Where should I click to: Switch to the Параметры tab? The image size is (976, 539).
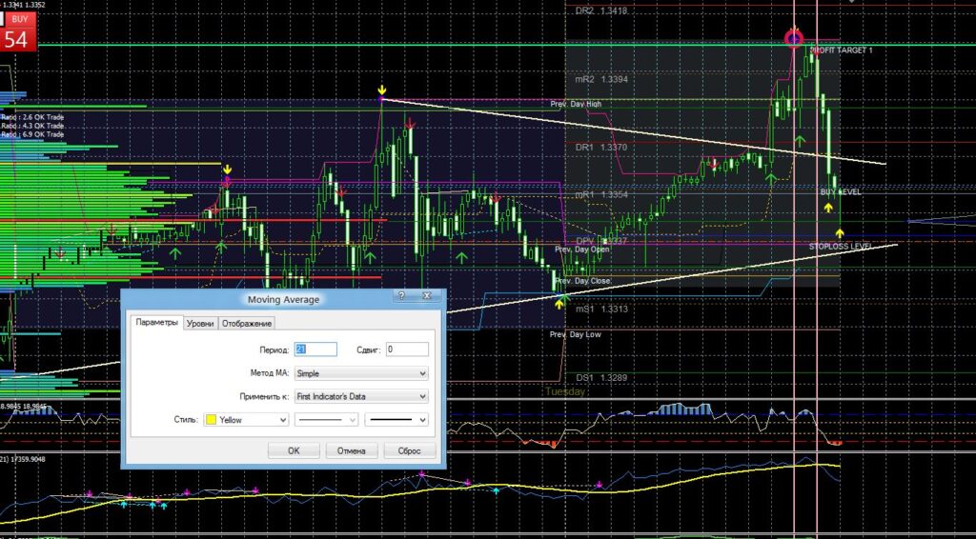coord(157,323)
